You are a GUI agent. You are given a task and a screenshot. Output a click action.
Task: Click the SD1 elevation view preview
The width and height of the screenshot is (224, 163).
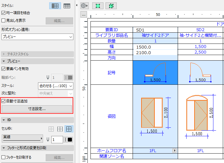click(155, 116)
